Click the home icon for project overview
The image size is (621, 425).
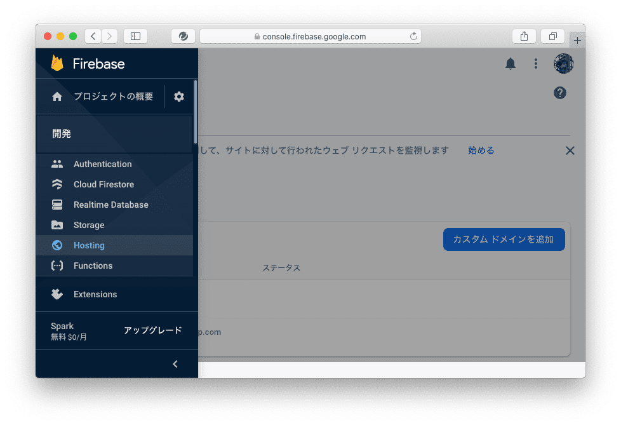tap(57, 97)
